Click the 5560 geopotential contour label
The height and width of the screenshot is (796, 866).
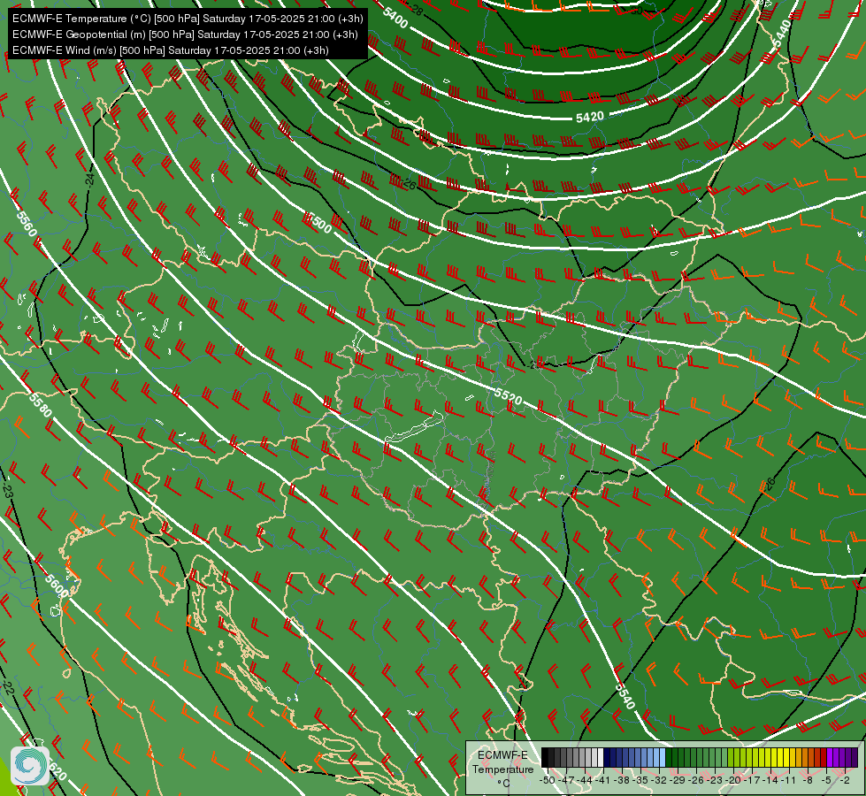(x=26, y=224)
